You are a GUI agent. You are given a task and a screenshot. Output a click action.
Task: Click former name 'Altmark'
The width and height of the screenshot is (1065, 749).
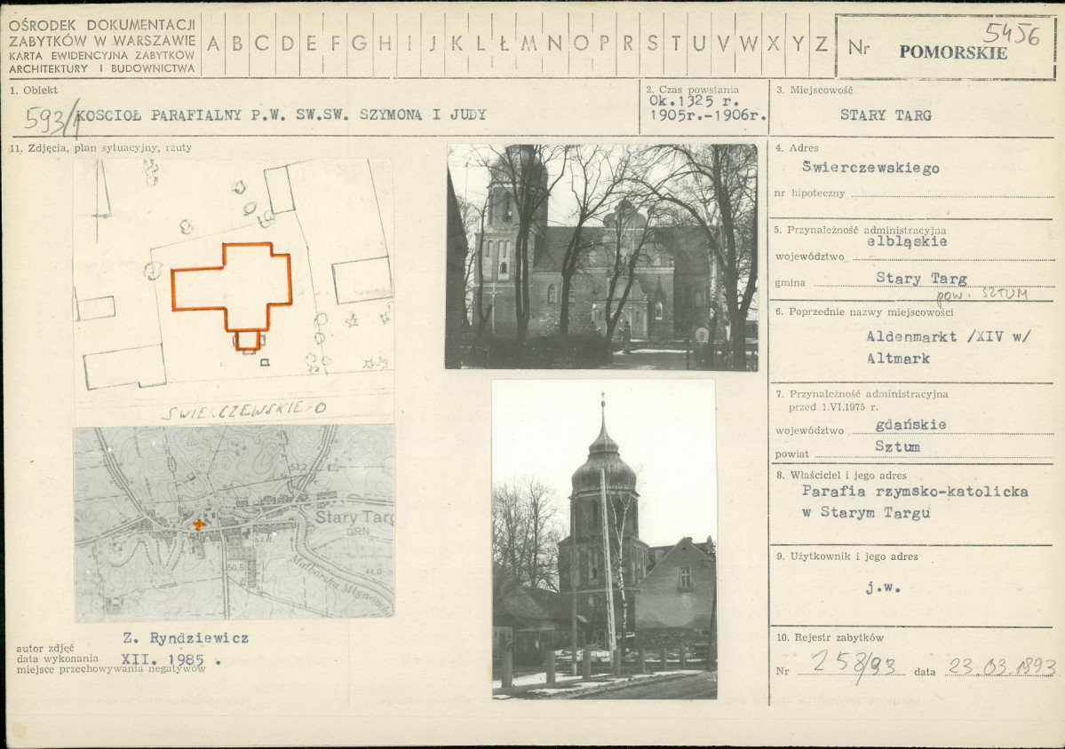pos(898,359)
